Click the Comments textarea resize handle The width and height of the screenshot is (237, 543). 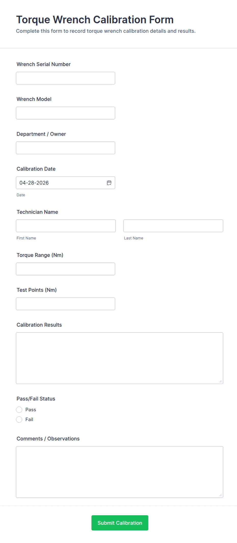pyautogui.click(x=220, y=495)
